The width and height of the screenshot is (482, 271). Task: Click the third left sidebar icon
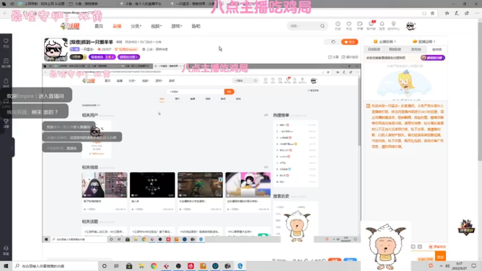(6, 83)
